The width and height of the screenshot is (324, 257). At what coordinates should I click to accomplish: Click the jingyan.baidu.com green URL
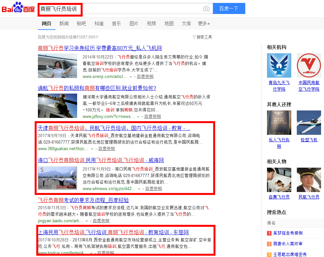coord(60,221)
